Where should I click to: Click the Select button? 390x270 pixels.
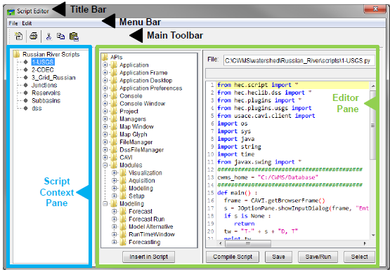359,257
